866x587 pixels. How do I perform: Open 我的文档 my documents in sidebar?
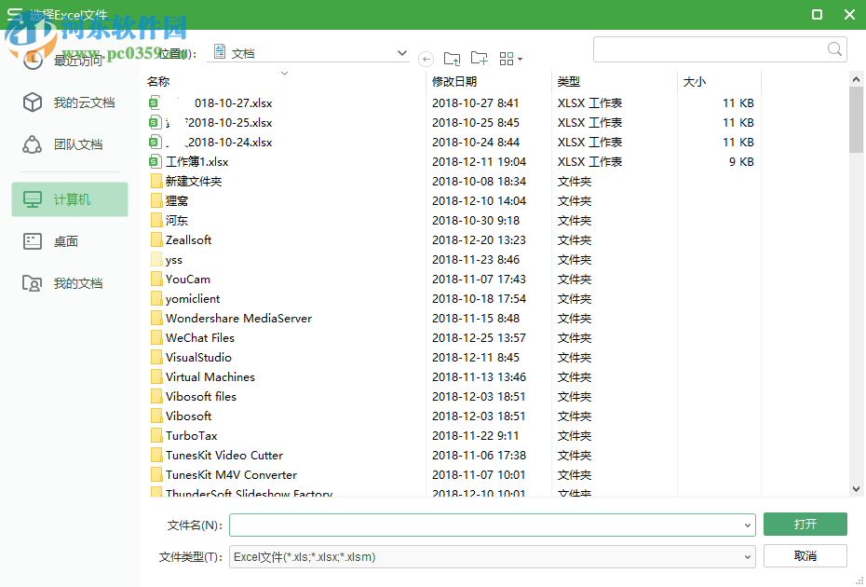click(x=70, y=282)
